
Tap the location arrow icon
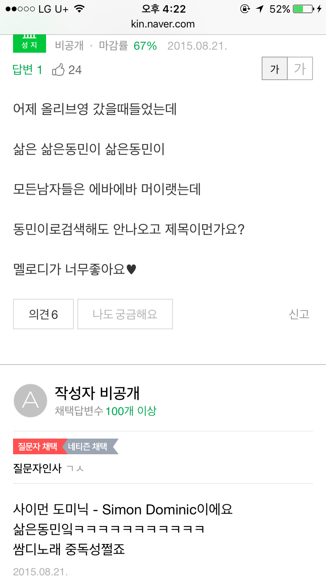(259, 9)
